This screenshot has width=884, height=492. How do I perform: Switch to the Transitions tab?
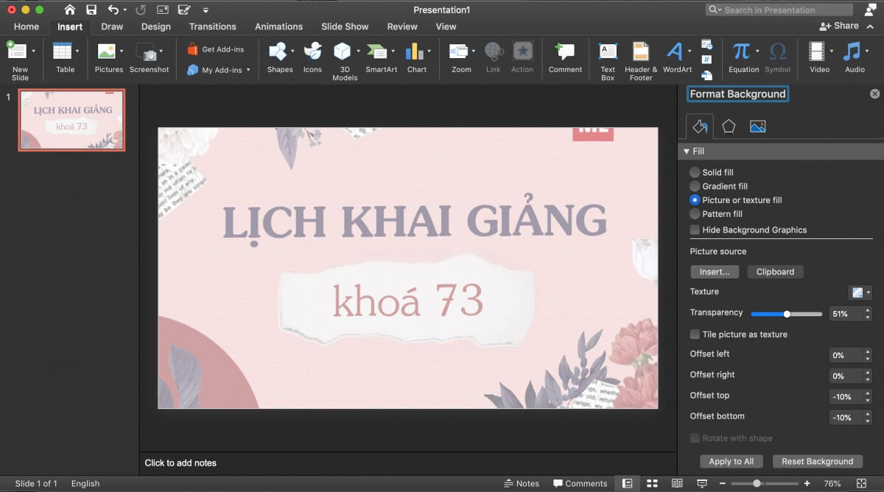pyautogui.click(x=212, y=26)
